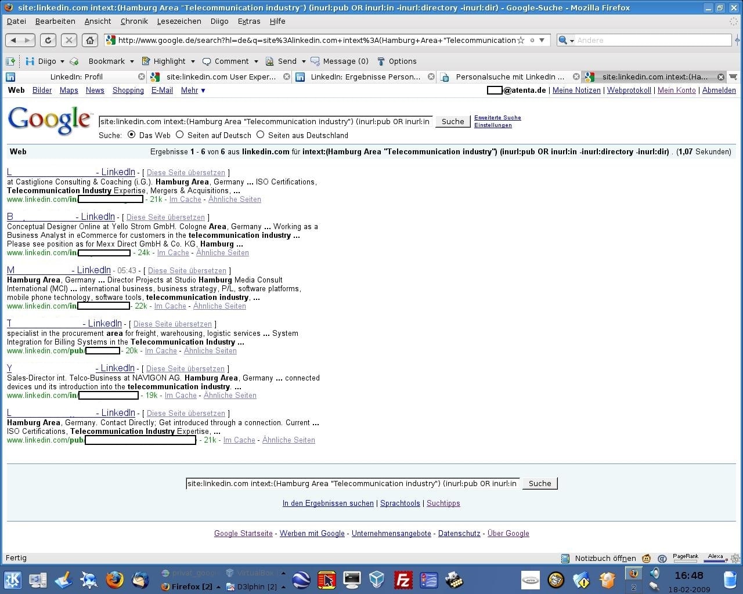The width and height of the screenshot is (743, 594).
Task: Launch VirtualBox cube icon in panel
Action: pyautogui.click(x=377, y=579)
